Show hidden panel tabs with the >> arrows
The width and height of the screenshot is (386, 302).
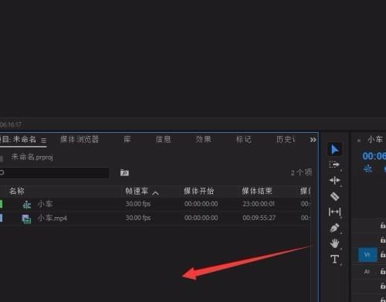pos(313,140)
